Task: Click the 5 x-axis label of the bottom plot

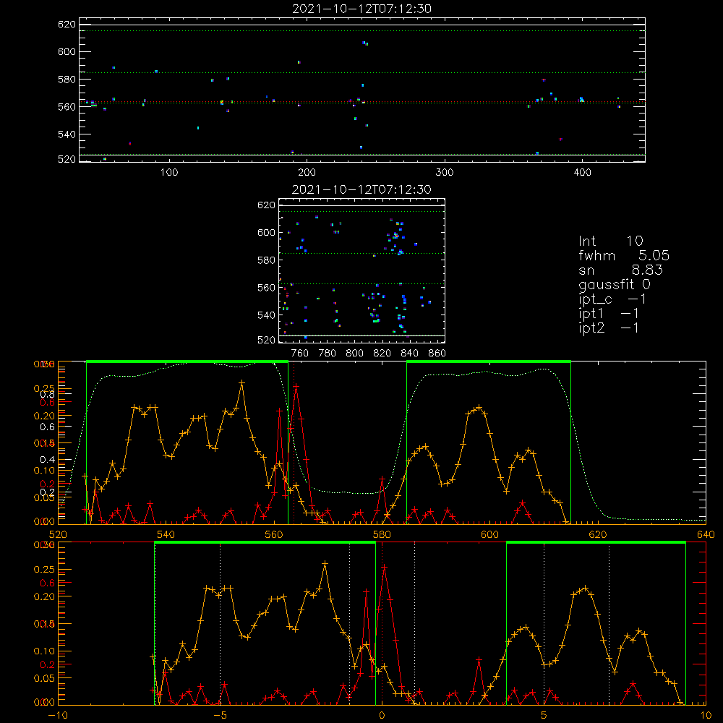Action: click(x=544, y=716)
